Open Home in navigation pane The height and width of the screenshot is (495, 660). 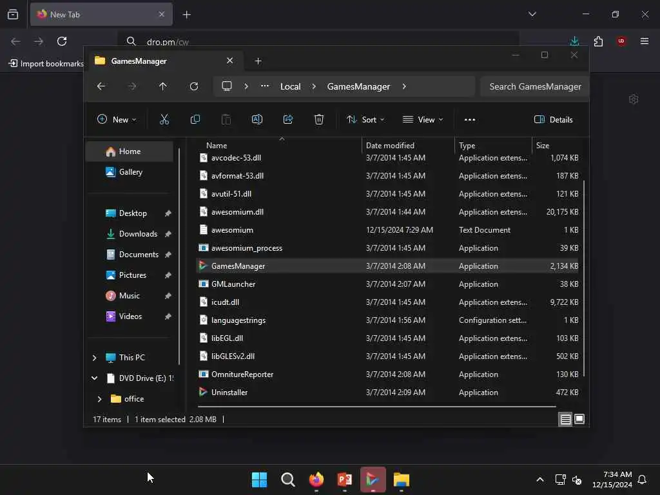(130, 151)
